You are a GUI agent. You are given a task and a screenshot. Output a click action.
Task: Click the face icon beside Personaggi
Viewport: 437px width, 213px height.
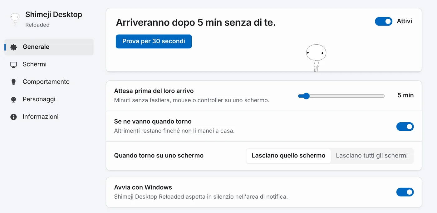13,99
